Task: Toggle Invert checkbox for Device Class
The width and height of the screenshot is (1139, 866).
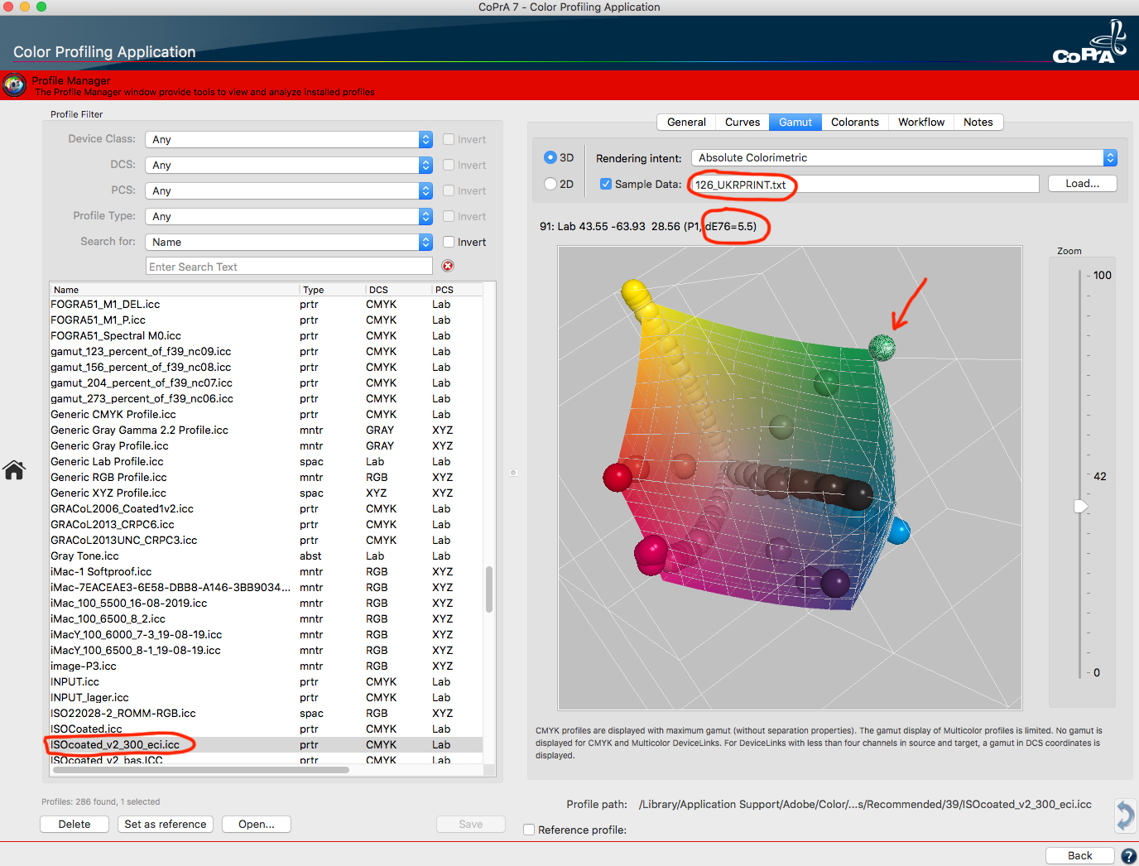Action: tap(449, 139)
